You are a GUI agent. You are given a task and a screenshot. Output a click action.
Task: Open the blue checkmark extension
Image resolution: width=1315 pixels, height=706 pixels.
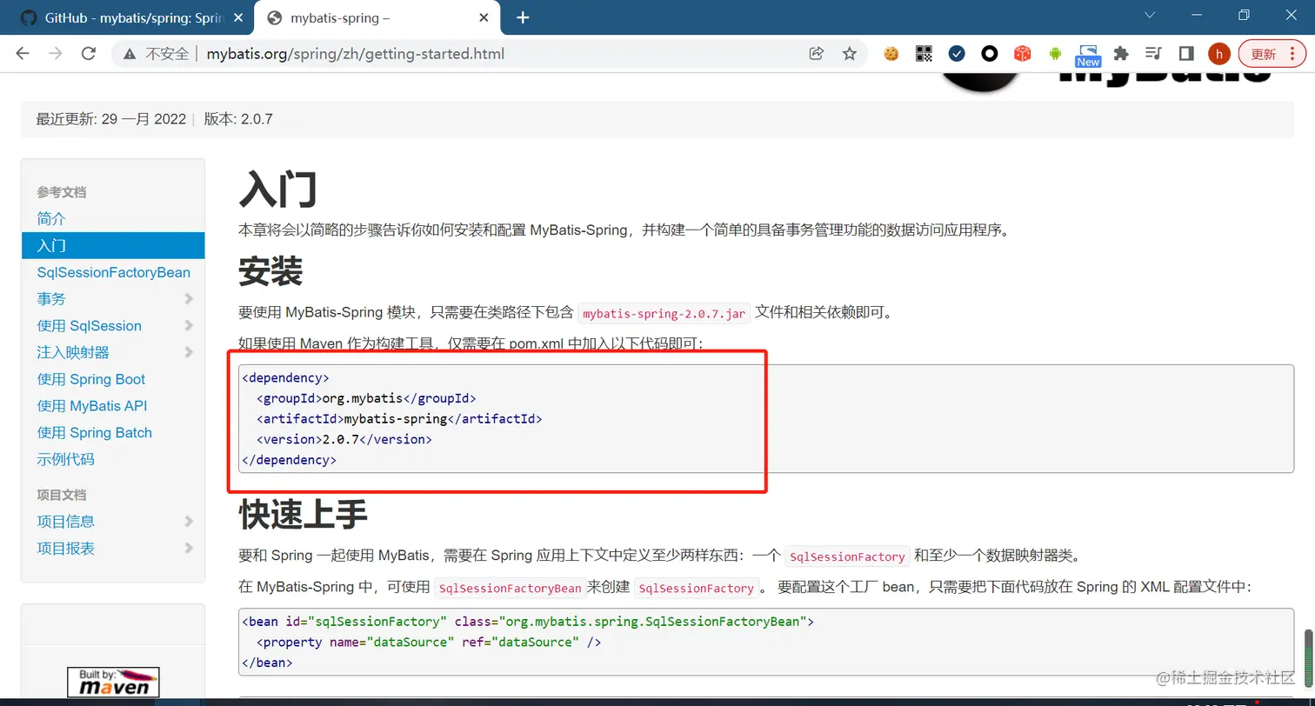click(x=957, y=54)
